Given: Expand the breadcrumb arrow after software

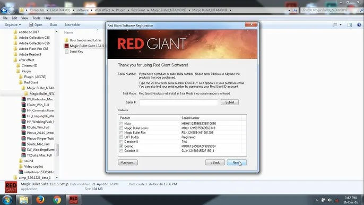Looking at the screenshot, I should tap(91, 10).
